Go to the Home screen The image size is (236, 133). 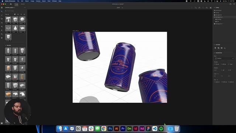click(x=11, y=4)
